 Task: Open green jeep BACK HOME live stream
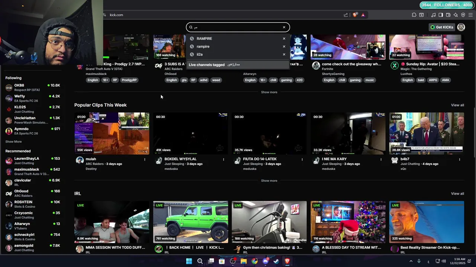point(190,222)
